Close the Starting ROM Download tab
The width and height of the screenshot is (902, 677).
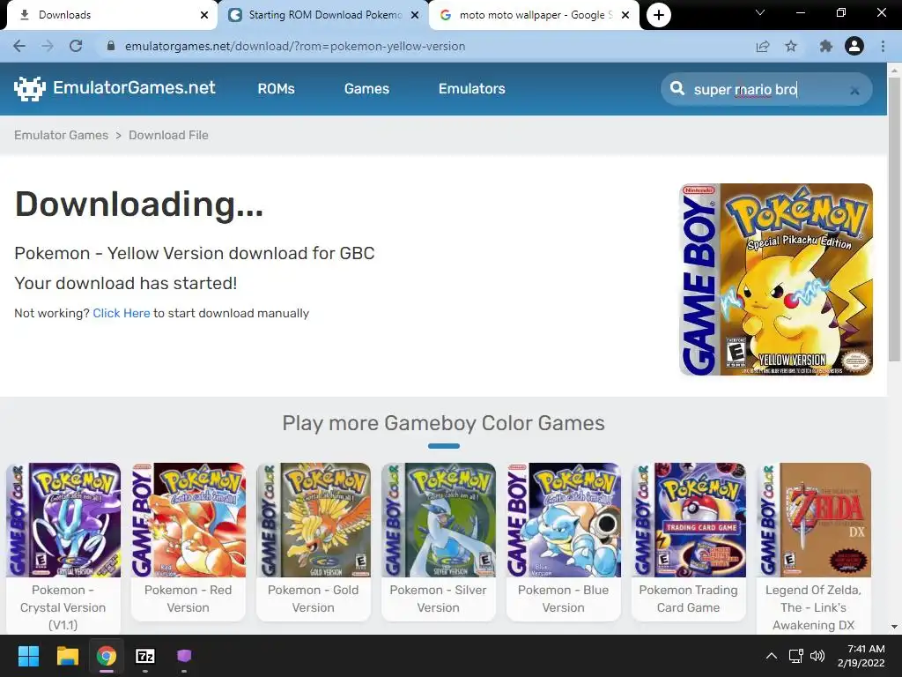(x=415, y=15)
